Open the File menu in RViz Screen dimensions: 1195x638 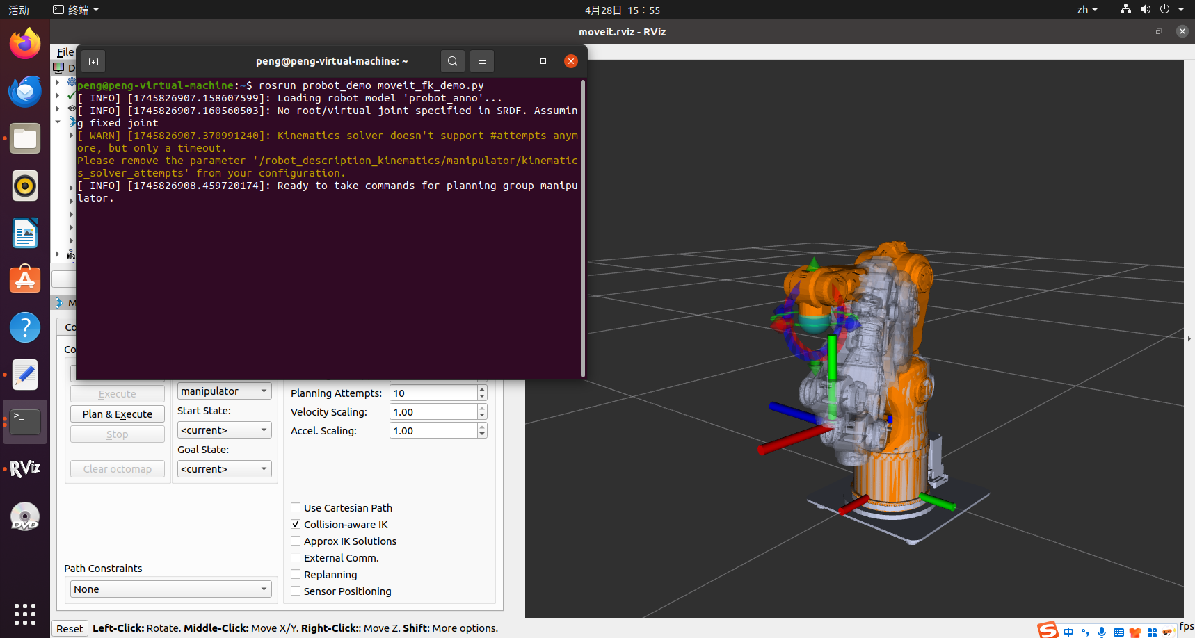point(65,52)
